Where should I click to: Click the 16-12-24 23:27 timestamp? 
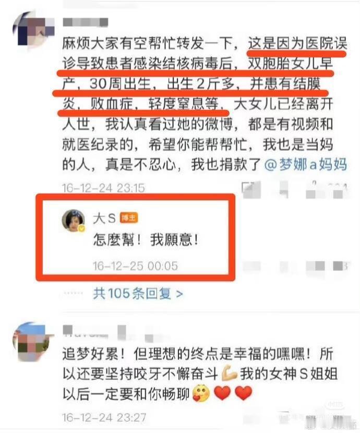pos(104,417)
